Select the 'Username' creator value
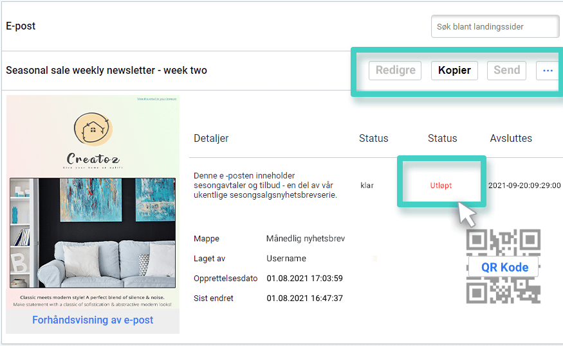Viewport: 563px width, 346px height. 286,259
